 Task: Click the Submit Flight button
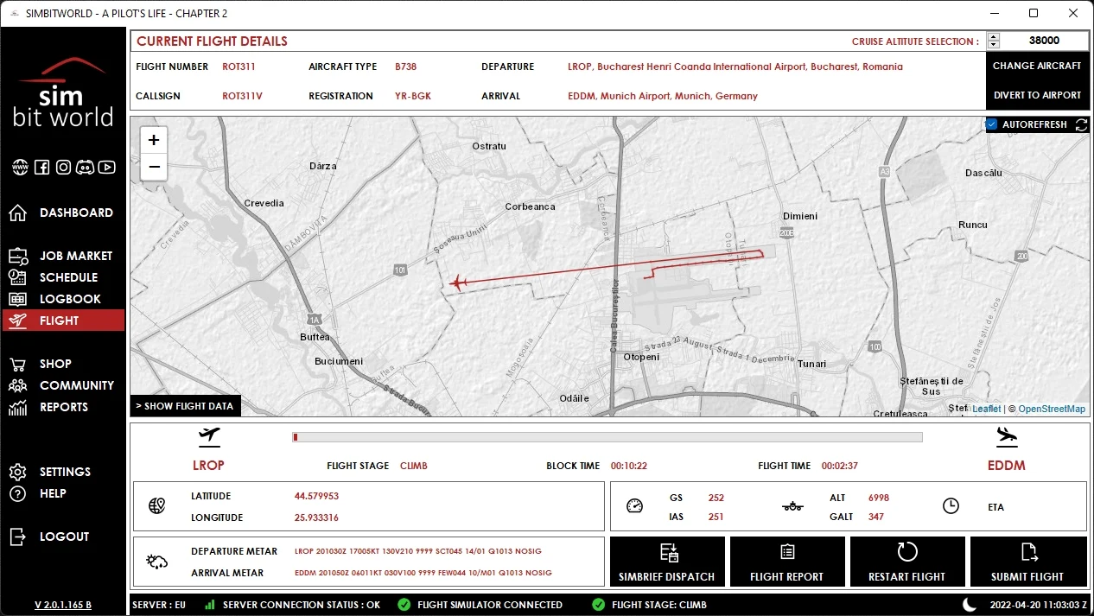pos(1028,562)
